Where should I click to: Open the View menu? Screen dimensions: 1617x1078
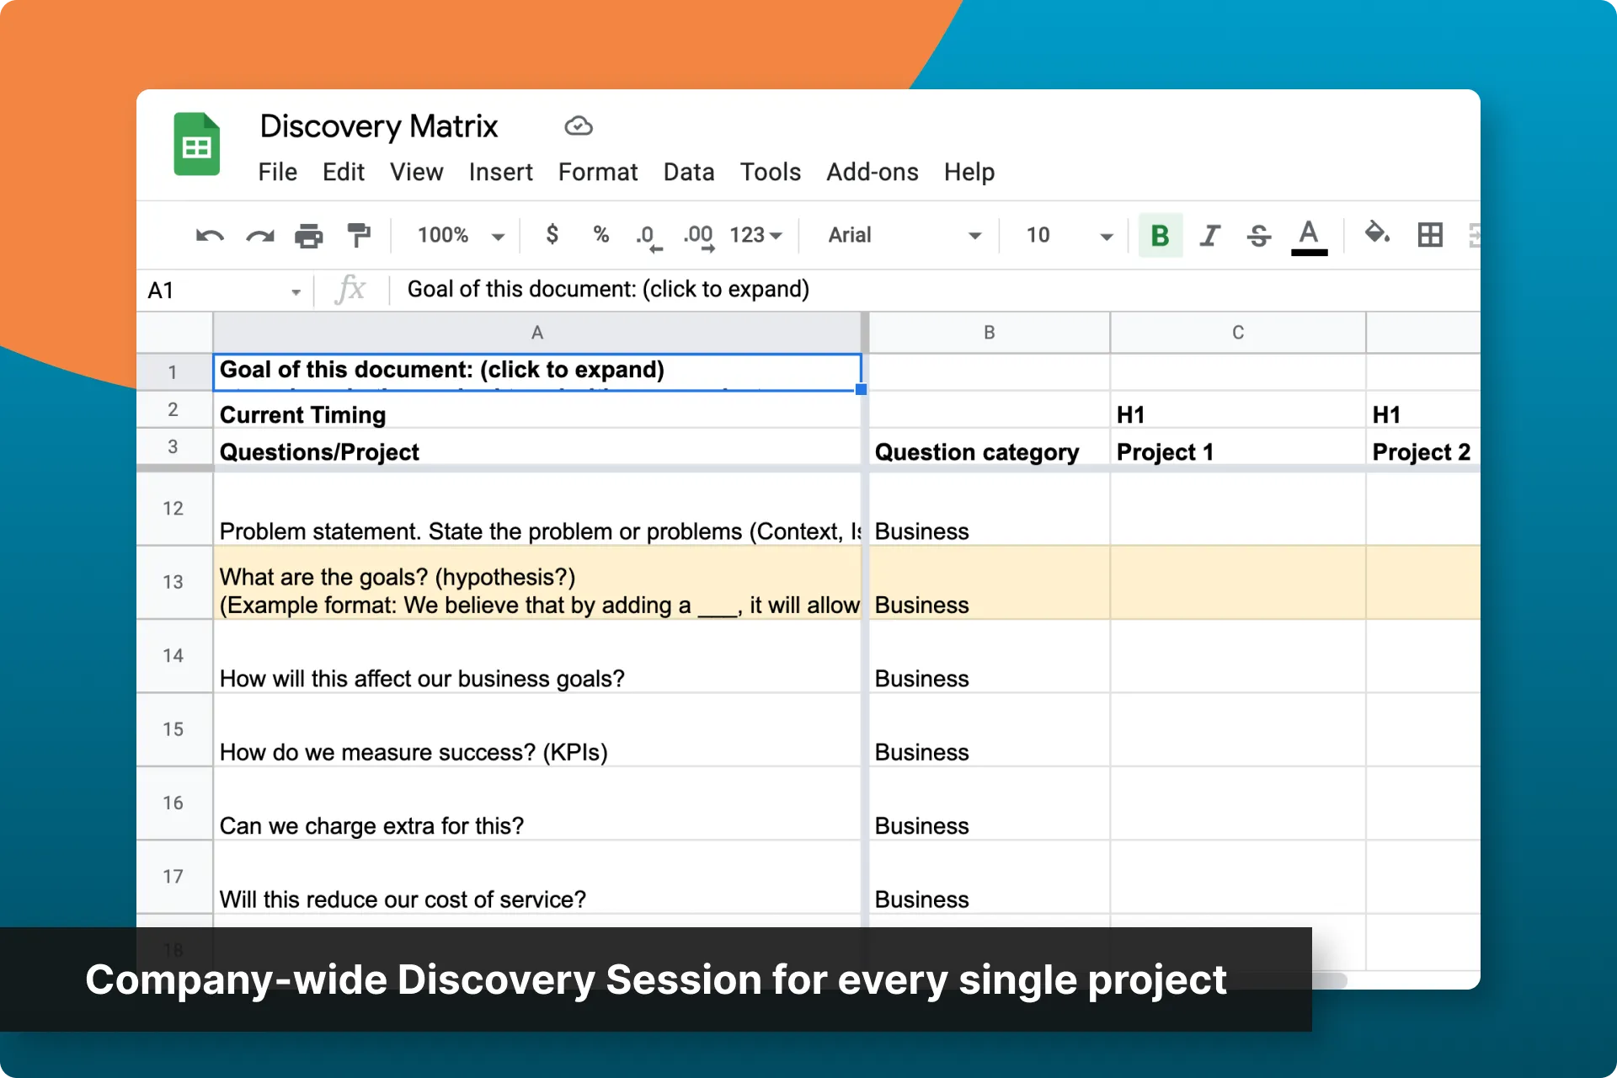[x=416, y=172]
